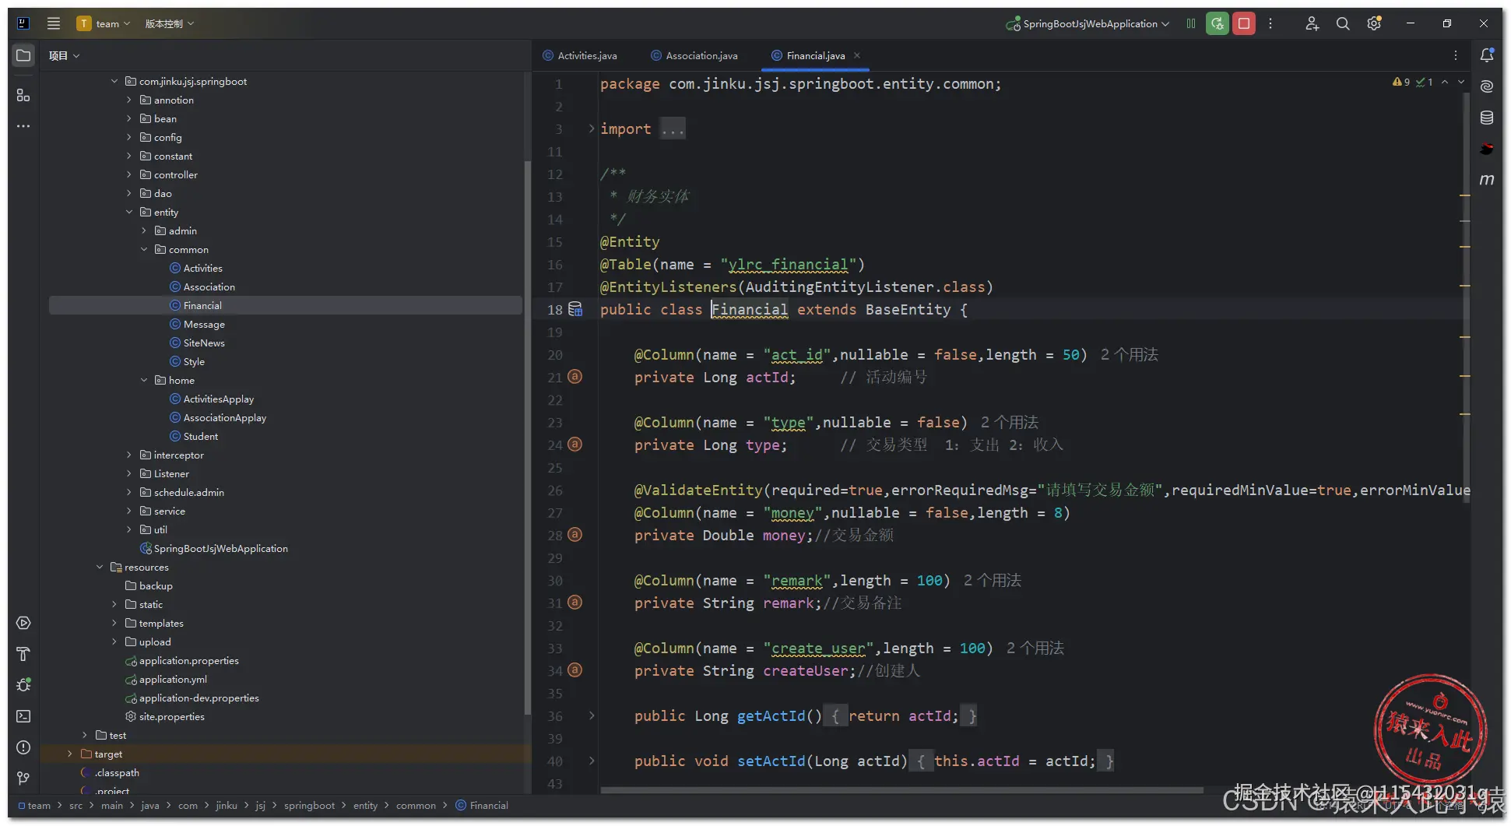Switch to the Association.java tab
Image resolution: width=1511 pixels, height=826 pixels.
[x=694, y=55]
